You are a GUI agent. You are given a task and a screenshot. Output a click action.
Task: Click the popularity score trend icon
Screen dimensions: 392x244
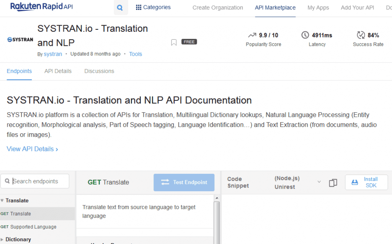pos(252,35)
